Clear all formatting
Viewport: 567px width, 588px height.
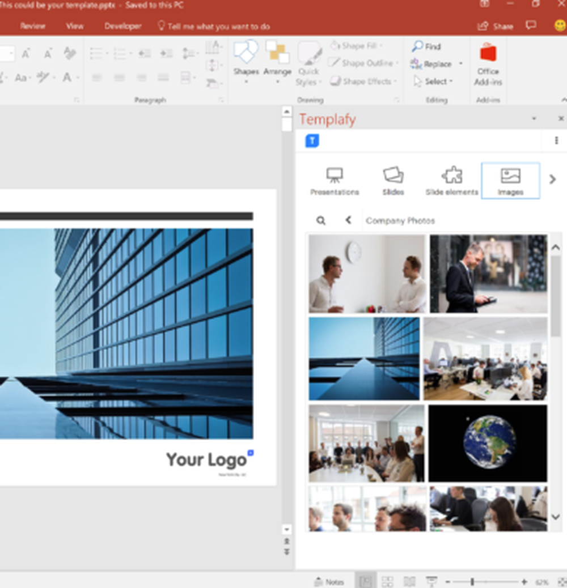click(70, 54)
